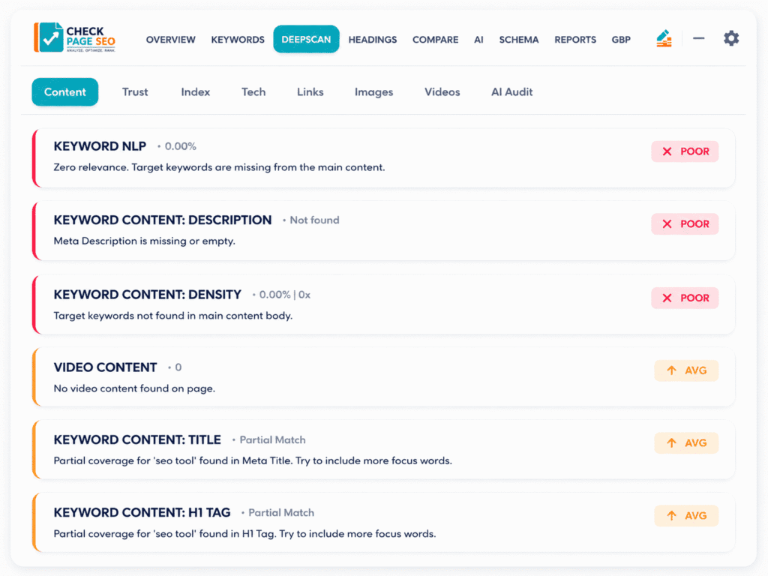The height and width of the screenshot is (576, 768).
Task: Go to the SCHEMA section
Action: (x=519, y=40)
